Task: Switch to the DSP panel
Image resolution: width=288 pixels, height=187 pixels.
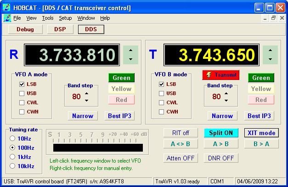Action: tap(60, 29)
